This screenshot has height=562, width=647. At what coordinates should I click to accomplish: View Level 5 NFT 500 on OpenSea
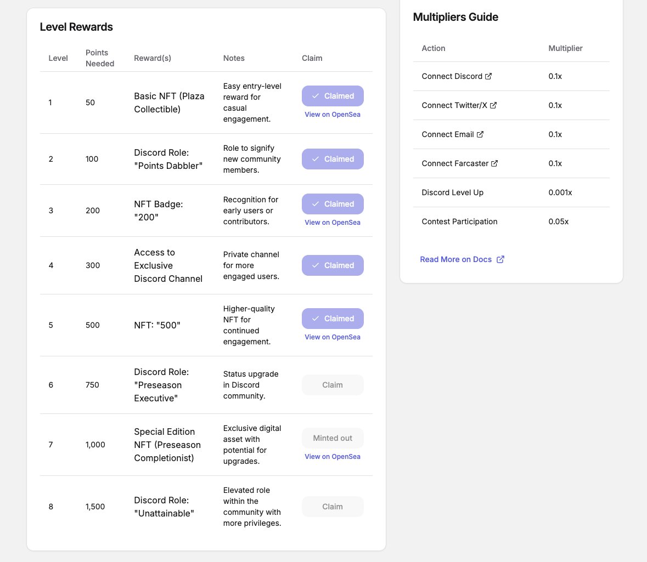click(333, 337)
